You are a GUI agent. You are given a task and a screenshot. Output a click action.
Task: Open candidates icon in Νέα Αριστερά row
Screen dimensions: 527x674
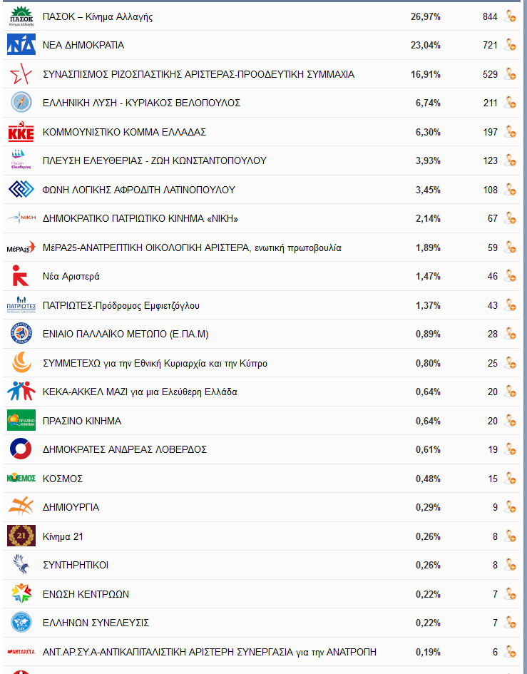tap(510, 276)
